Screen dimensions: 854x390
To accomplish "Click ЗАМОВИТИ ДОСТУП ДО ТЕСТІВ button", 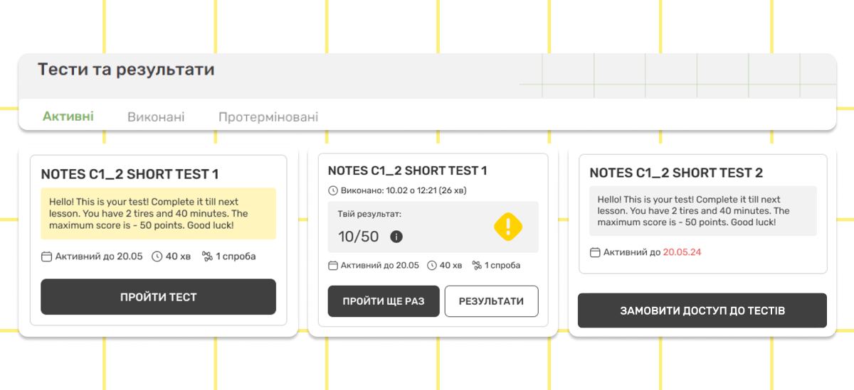I will coord(702,310).
